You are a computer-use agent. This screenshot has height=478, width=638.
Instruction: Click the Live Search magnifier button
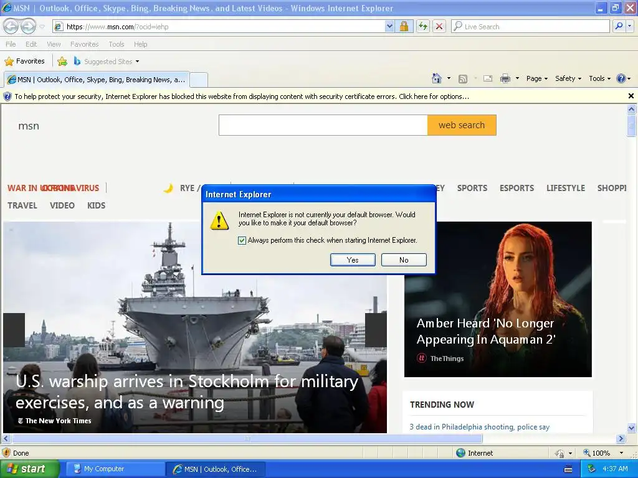click(x=619, y=26)
